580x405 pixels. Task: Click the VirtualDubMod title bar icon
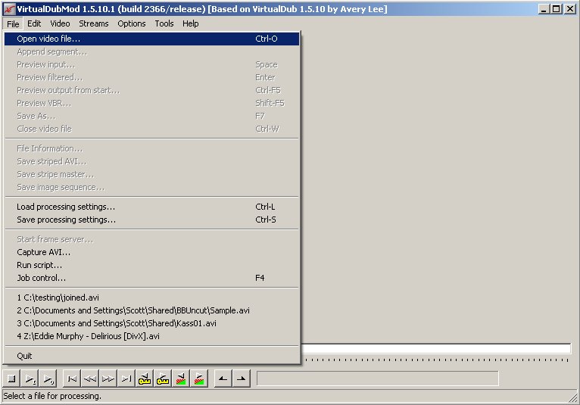pyautogui.click(x=9, y=9)
